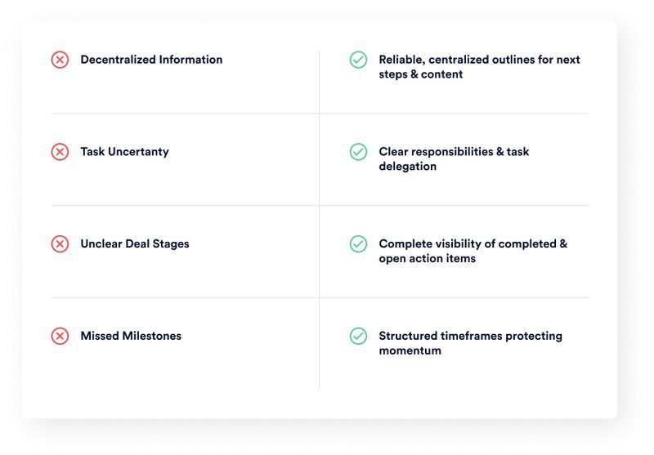
Task: Click 'Complete visibility of completed &' text
Action: [x=473, y=243]
